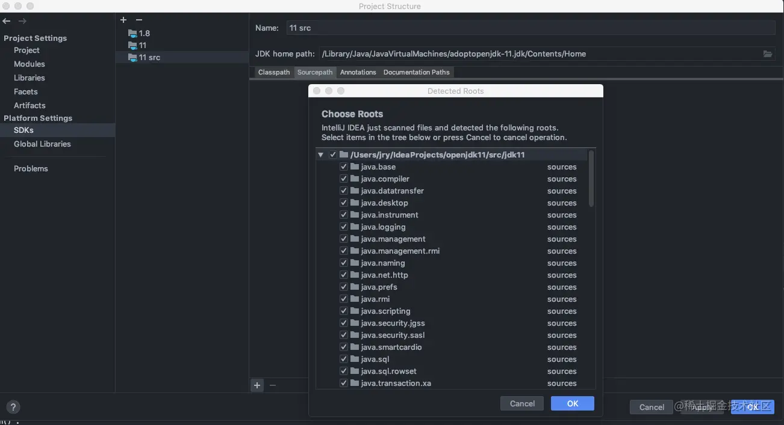Toggle the java.naming checkbox
This screenshot has height=425, width=784.
[x=344, y=263]
